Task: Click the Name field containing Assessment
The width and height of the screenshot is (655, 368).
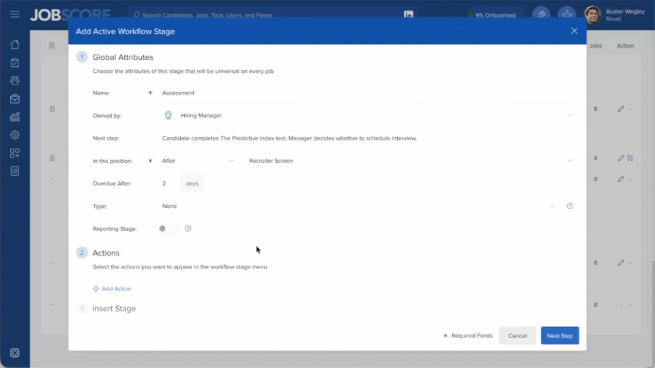Action: point(368,93)
